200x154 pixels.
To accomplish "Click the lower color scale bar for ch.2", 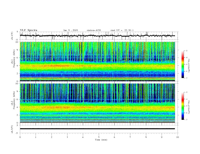I will coord(183,106).
